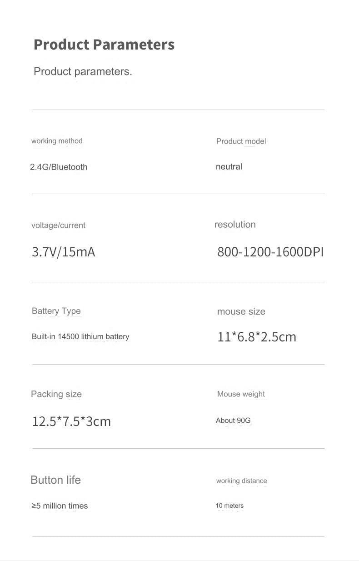This screenshot has width=359, height=561.
Task: Select the 'voltage/current' label
Action: (58, 225)
